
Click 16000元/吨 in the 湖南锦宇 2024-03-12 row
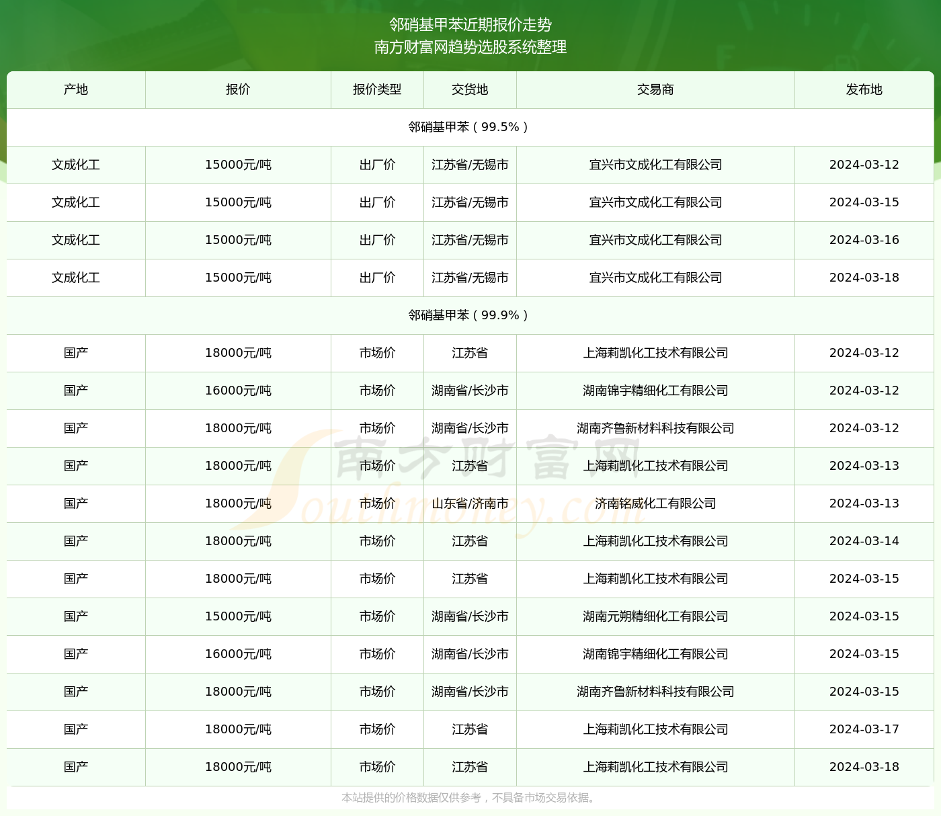(x=238, y=391)
